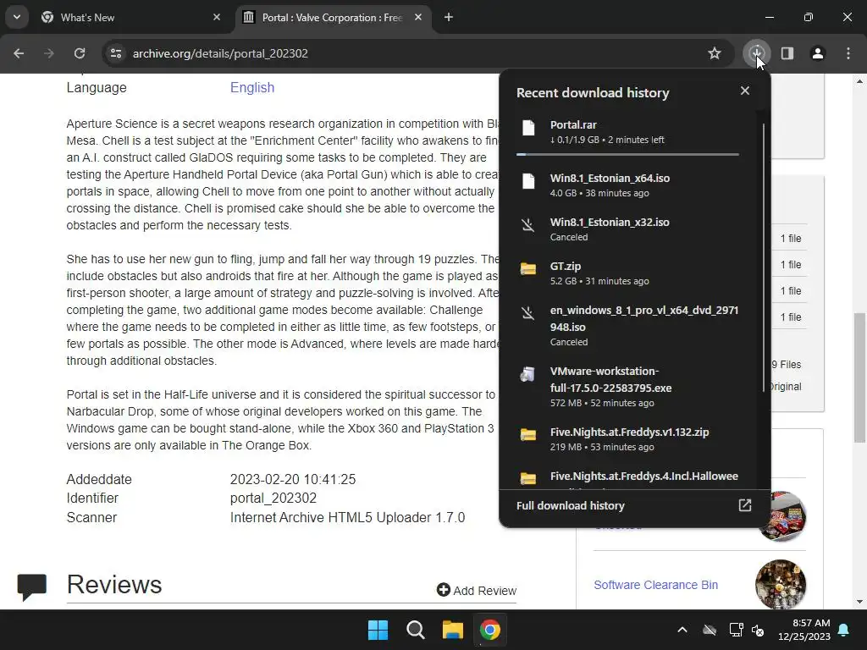Select the Portal : Valve Corporation tab

332,18
